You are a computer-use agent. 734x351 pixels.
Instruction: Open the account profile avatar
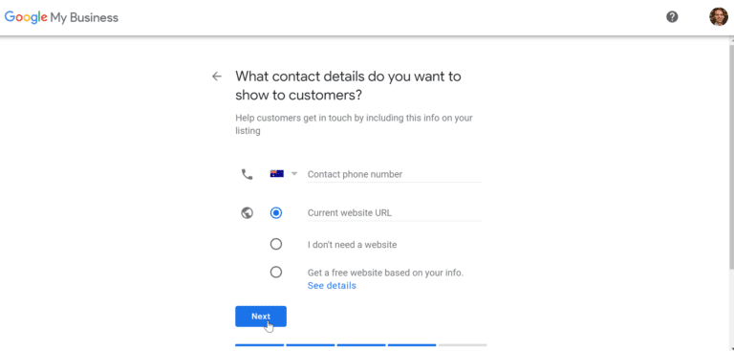[719, 17]
